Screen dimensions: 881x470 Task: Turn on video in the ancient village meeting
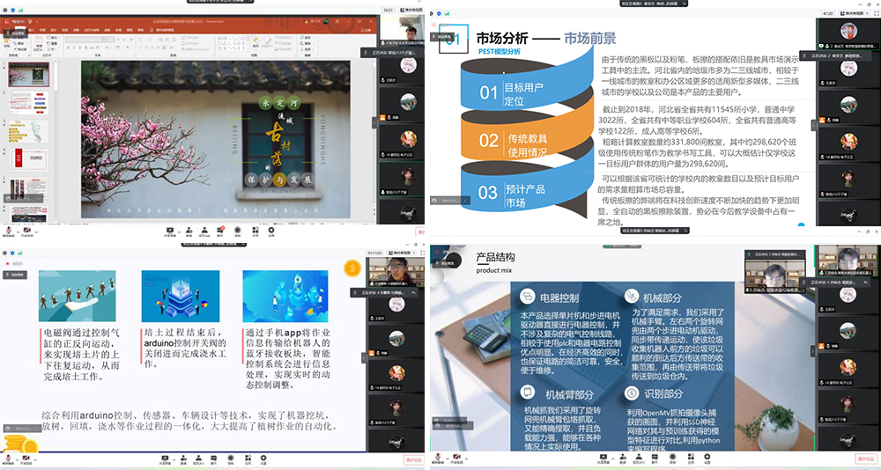point(26,231)
